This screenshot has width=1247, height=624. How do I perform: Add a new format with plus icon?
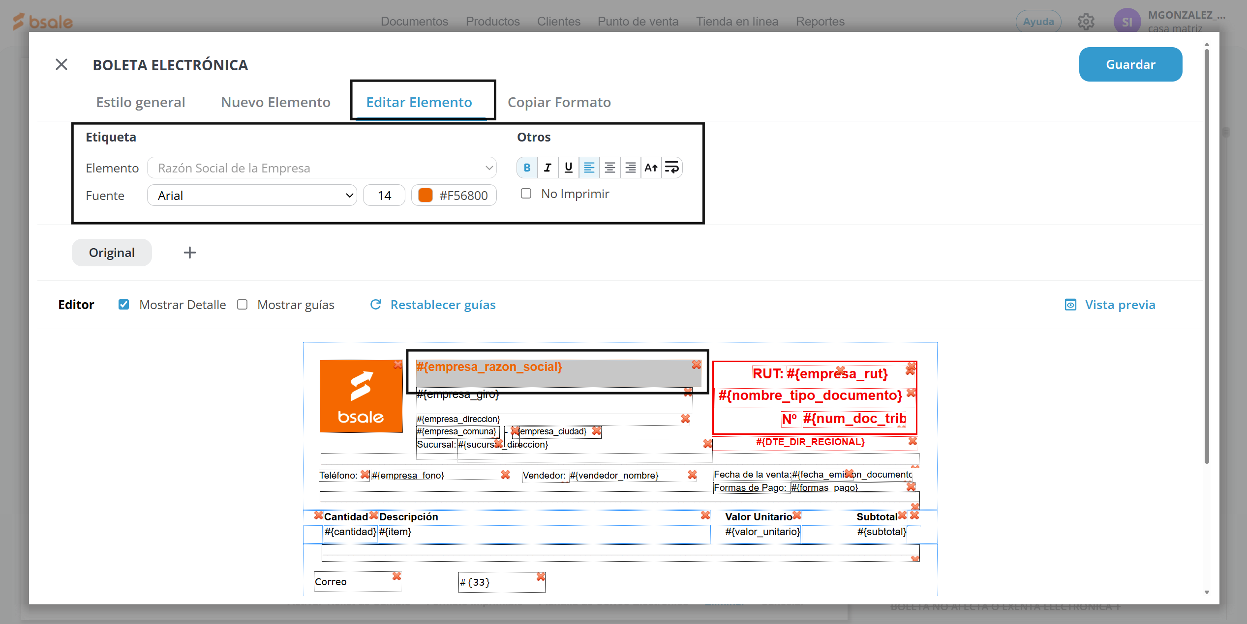(189, 253)
